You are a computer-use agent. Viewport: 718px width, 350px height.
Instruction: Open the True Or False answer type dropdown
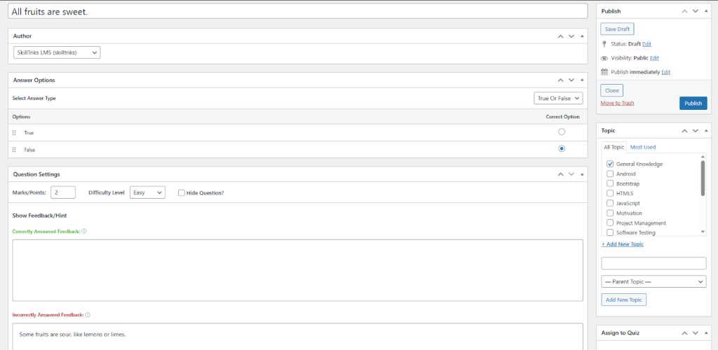(558, 99)
